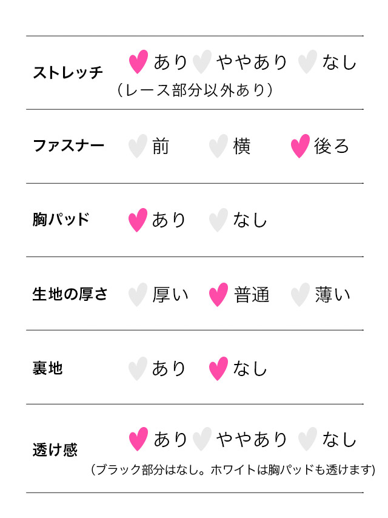This screenshot has height=518, width=388.
Task: Select the gray heart for 透け感 ややあり
Action: tap(202, 439)
